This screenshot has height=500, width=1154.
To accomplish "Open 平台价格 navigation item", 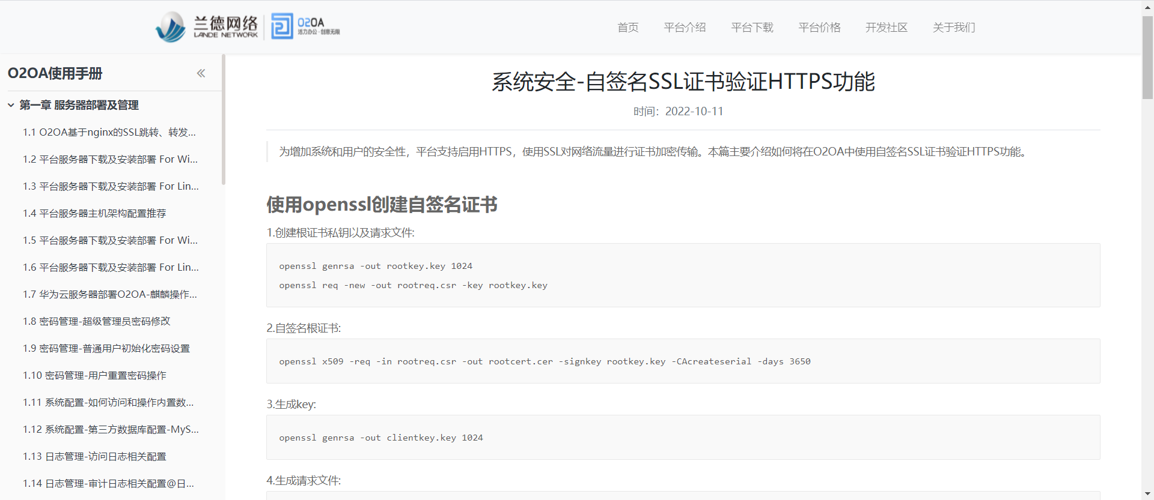I will 819,28.
